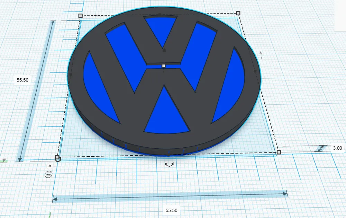The height and width of the screenshot is (218, 346).
Task: Select the top-right corner resize handle
Action: point(238,13)
